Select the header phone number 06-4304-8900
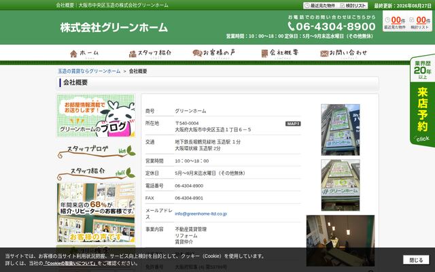The image size is (435, 272). point(335,27)
